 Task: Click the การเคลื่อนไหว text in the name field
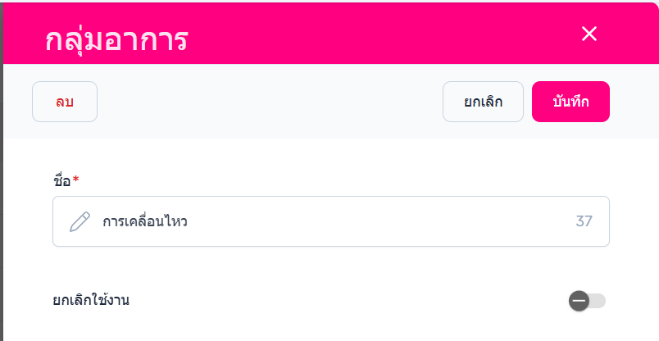pos(145,221)
